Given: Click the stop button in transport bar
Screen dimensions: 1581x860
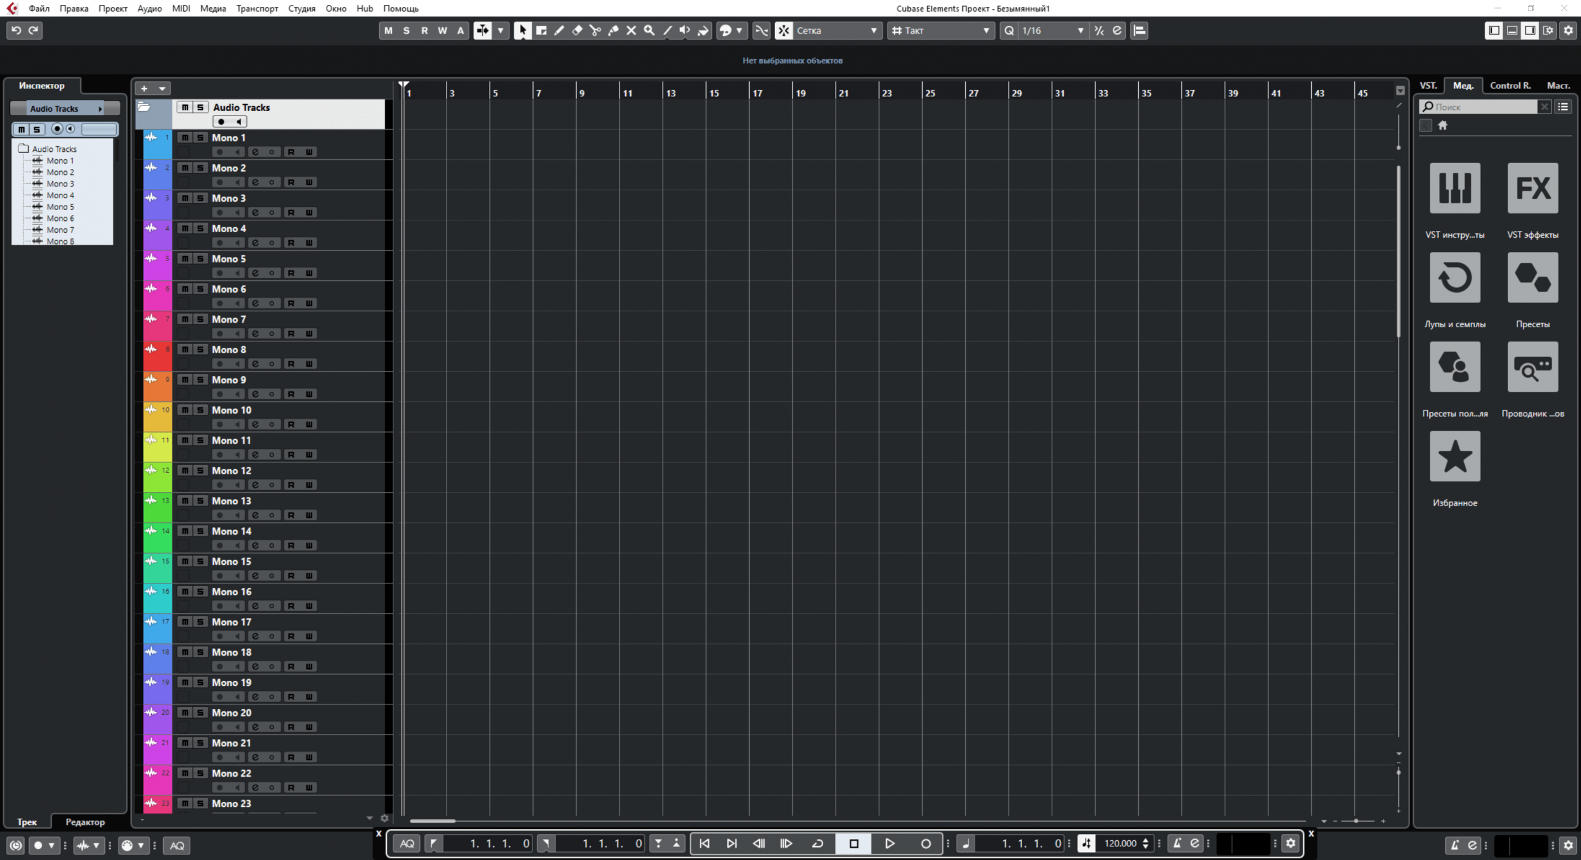Looking at the screenshot, I should point(853,843).
